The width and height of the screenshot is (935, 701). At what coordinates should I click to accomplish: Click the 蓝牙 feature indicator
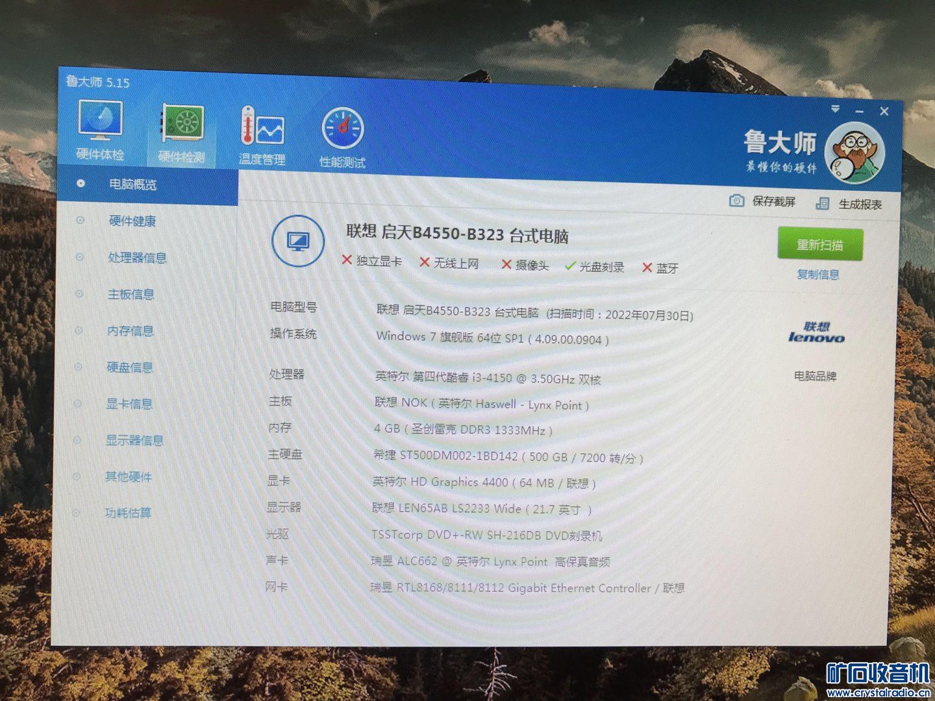[660, 268]
